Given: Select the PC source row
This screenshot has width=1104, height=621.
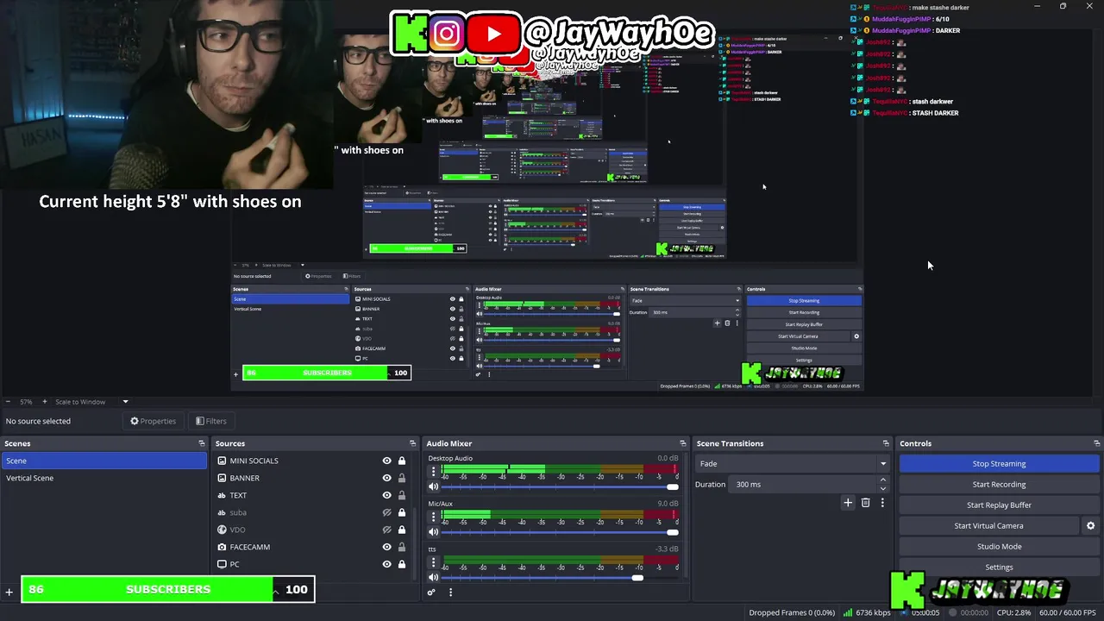Looking at the screenshot, I should 310,564.
